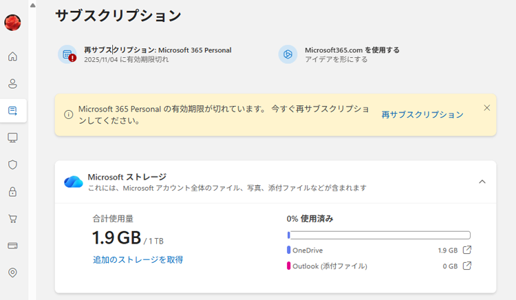
Task: Open Microsoft365.com を使用する link
Action: (x=352, y=50)
